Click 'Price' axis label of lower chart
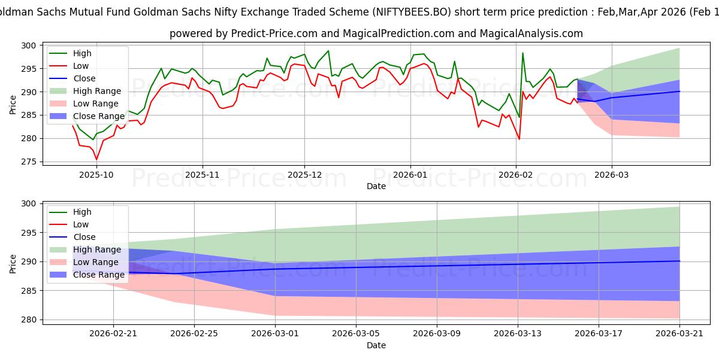719x359 pixels. [13, 262]
